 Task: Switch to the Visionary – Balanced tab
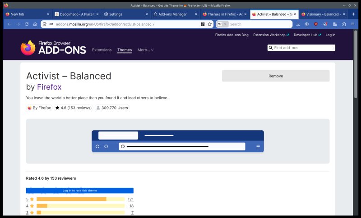click(x=323, y=14)
